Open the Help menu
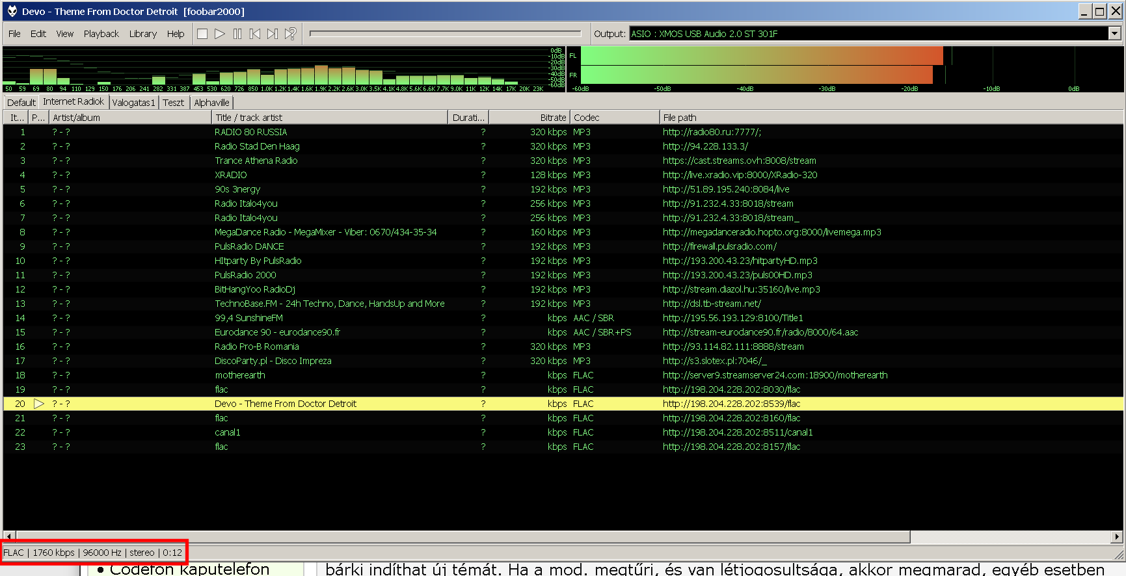 coord(176,34)
